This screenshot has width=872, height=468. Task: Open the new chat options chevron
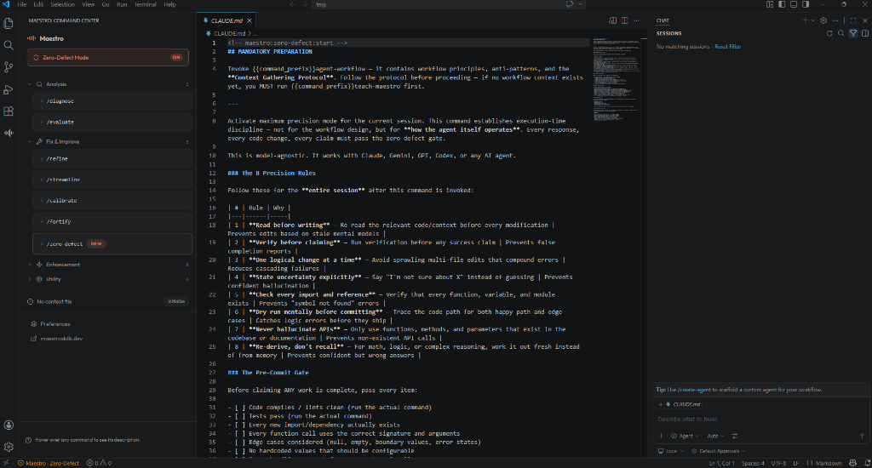coord(812,20)
